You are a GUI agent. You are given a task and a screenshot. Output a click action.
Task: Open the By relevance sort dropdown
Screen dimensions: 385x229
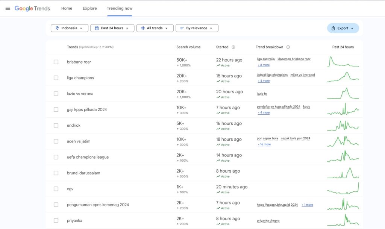point(197,28)
